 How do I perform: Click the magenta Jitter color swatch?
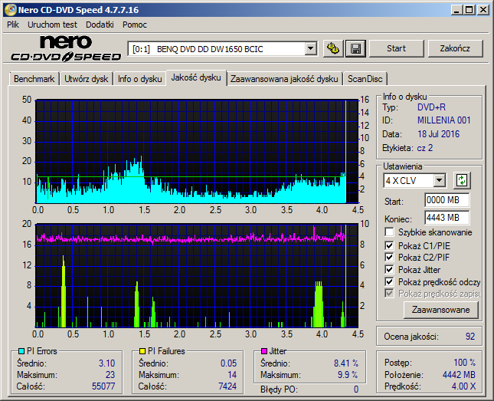pyautogui.click(x=264, y=351)
